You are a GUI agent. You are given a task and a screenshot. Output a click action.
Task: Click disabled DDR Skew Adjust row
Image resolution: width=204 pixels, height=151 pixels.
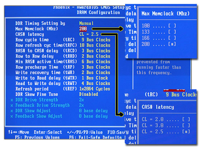59,111
